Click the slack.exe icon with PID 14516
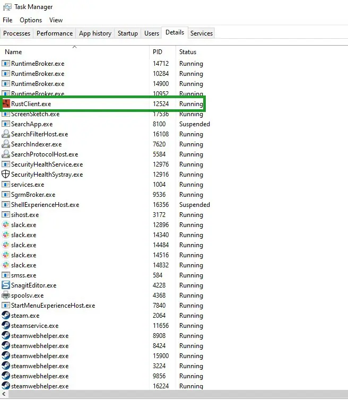The width and height of the screenshot is (348, 400). 6,255
